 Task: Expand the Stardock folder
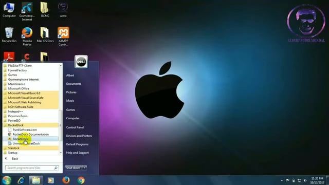click(x=31, y=148)
